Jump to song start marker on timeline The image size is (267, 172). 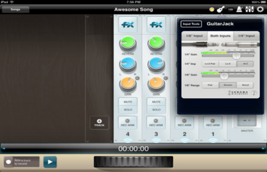4,148
